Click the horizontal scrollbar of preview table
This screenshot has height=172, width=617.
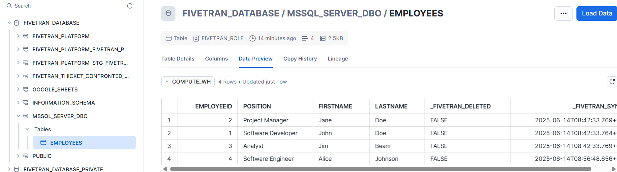coord(380,169)
